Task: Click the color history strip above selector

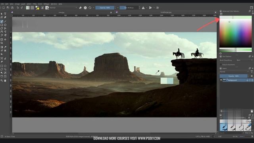Action: [x=235, y=17]
